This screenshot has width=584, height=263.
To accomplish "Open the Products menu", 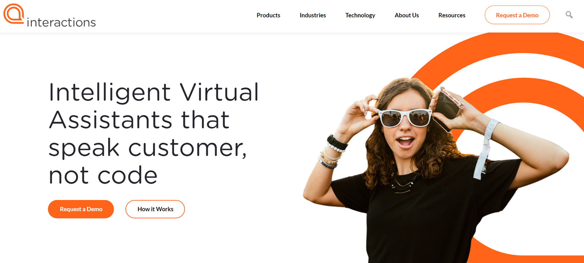I will pyautogui.click(x=268, y=15).
